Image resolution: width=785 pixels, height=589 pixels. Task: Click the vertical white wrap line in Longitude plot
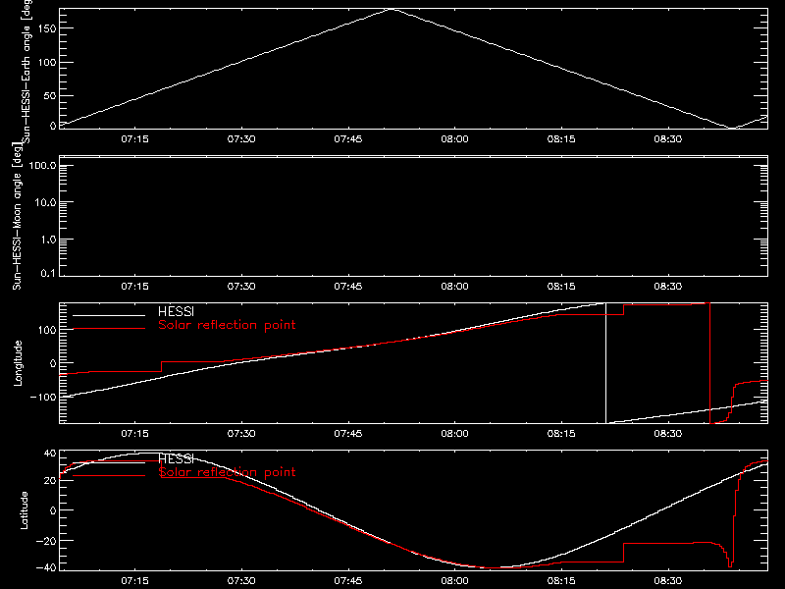605,363
